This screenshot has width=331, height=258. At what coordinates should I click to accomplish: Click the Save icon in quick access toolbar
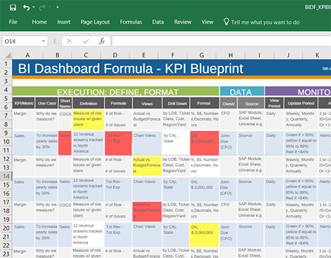click(x=13, y=7)
